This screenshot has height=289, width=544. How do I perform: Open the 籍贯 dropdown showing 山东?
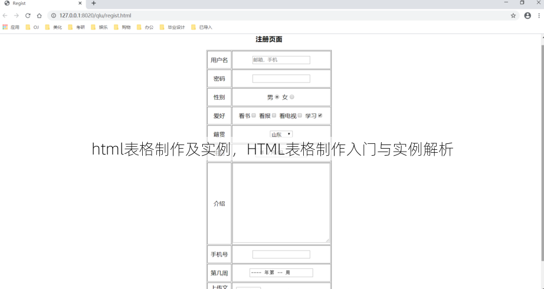281,134
